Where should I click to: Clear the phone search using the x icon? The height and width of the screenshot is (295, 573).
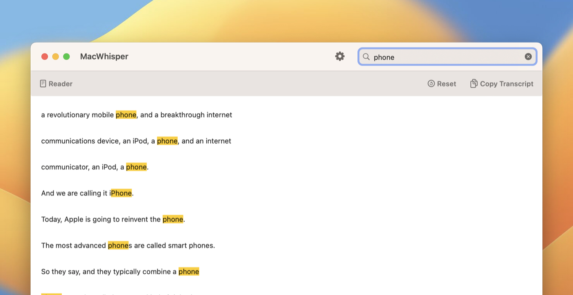tap(528, 57)
